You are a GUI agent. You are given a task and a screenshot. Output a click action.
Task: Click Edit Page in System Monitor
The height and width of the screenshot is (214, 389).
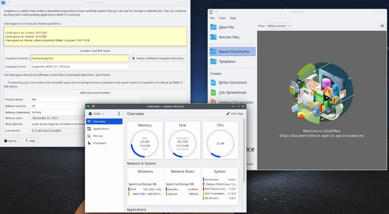click(x=235, y=114)
